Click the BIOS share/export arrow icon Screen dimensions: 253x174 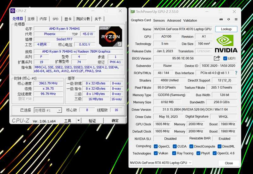click(217, 58)
